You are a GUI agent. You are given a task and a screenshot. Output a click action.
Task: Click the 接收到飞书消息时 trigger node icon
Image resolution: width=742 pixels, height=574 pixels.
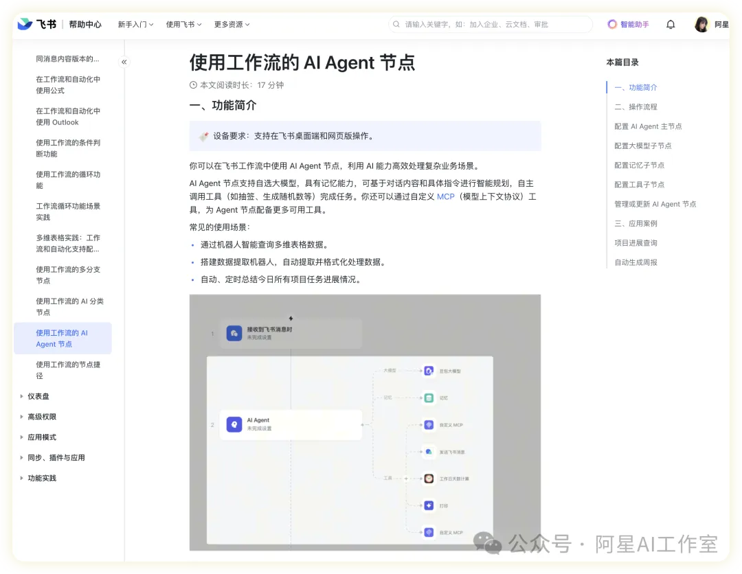coord(234,333)
